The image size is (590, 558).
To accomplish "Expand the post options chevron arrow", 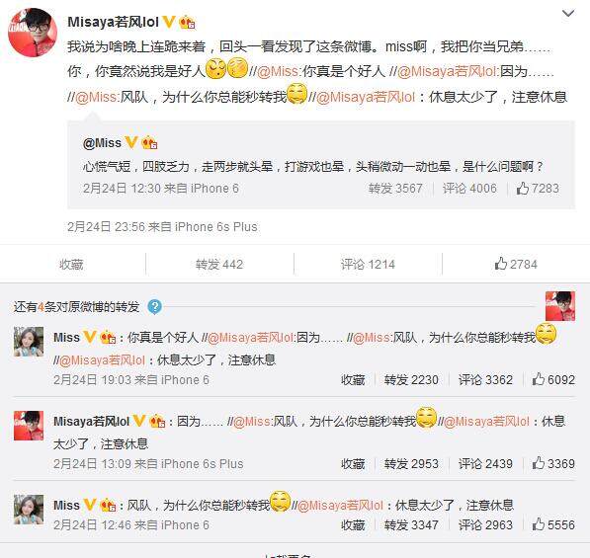I will coord(568,14).
